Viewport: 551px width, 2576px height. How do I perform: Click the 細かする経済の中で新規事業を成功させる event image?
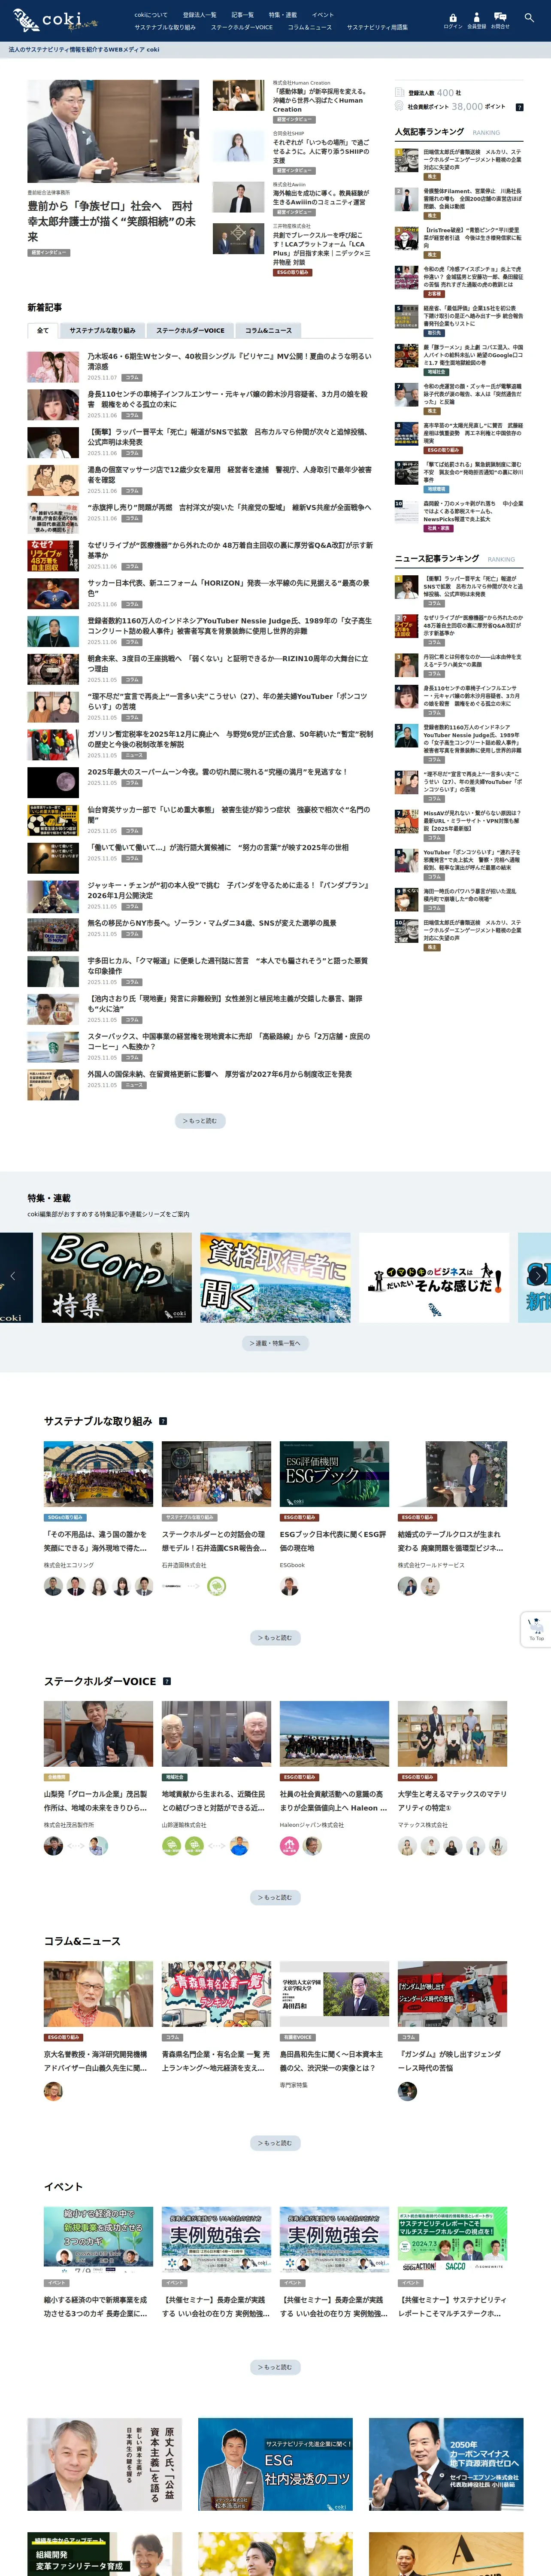tap(98, 2240)
